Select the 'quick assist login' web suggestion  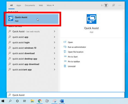pos(21,42)
